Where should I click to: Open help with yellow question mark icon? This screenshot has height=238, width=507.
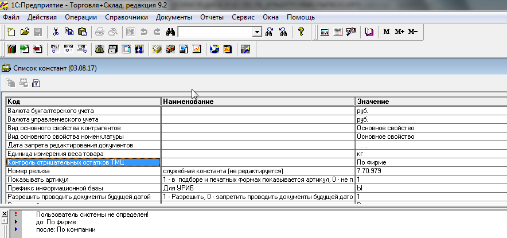click(301, 32)
